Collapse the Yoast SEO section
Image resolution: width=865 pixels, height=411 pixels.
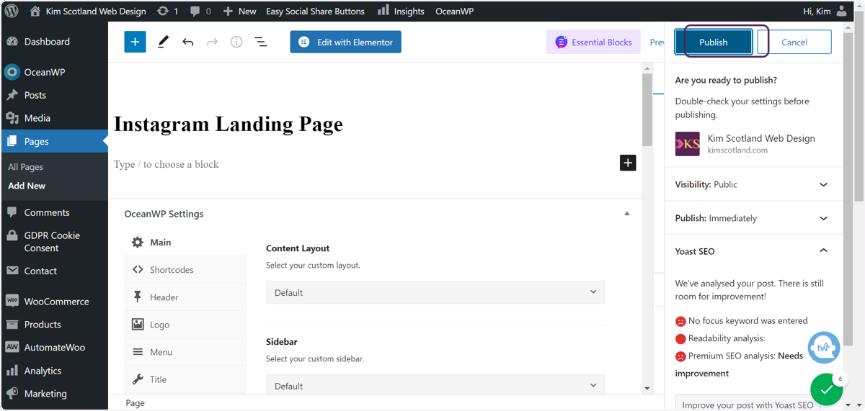click(x=753, y=251)
